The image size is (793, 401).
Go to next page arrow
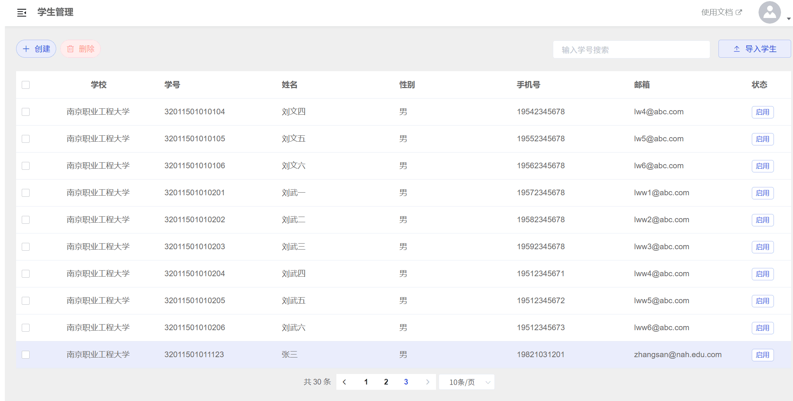(427, 382)
